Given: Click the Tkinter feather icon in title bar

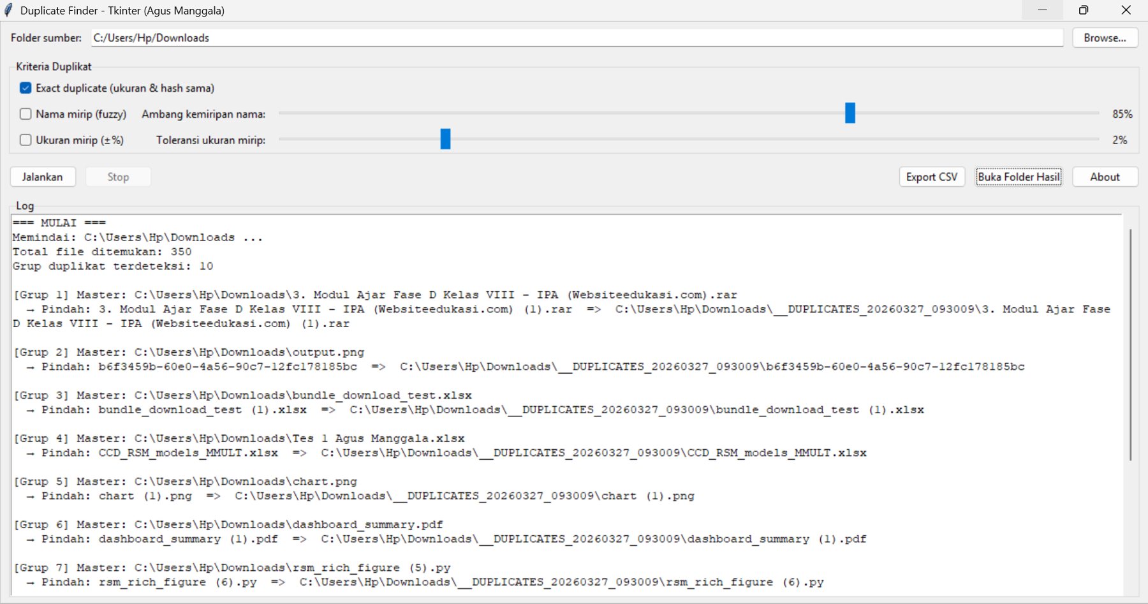Looking at the screenshot, I should [8, 10].
